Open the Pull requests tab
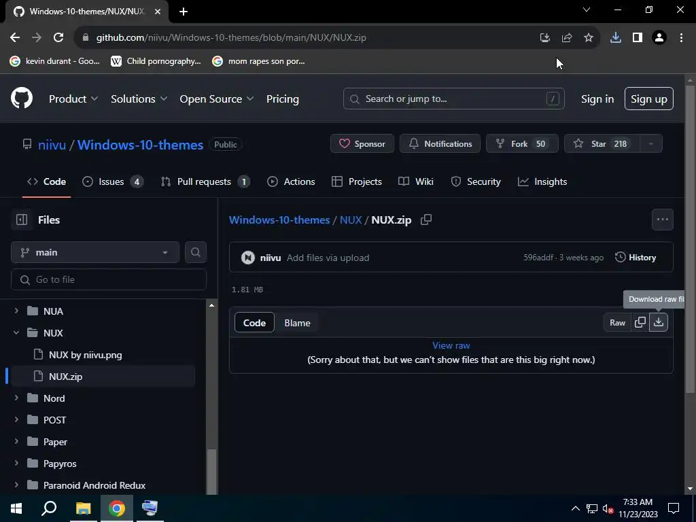This screenshot has width=696, height=522. pyautogui.click(x=205, y=181)
